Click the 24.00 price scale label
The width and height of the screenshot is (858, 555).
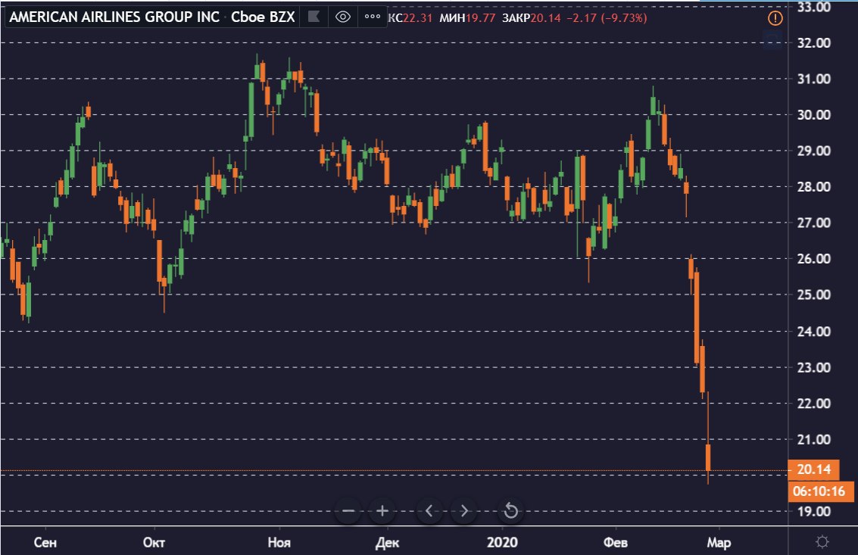point(813,331)
